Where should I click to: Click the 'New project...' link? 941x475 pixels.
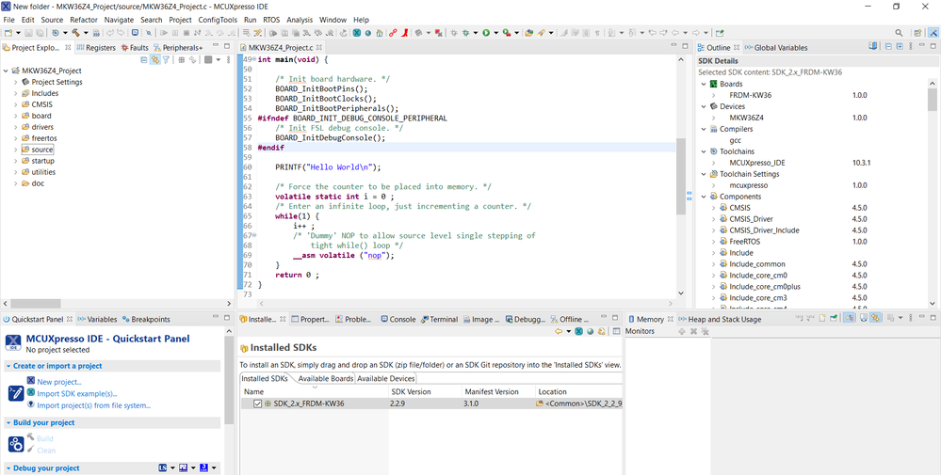pos(58,382)
